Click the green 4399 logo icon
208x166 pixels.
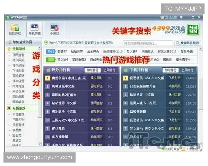pyautogui.click(x=194, y=29)
